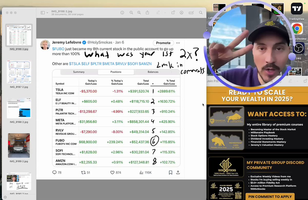Click the retweet icon with 51
The image size is (308, 200).
pyautogui.click(x=83, y=173)
